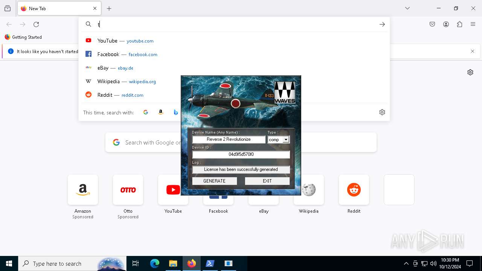This screenshot has height=271, width=482.
Task: Go back one page
Action: point(9,24)
